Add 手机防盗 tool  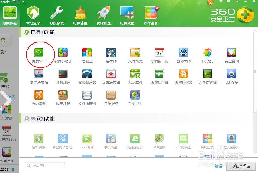pyautogui.click(x=111, y=141)
